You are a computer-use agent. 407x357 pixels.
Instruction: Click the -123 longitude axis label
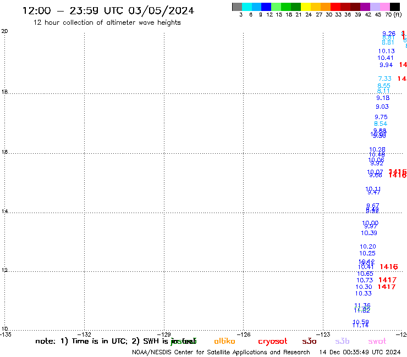[x=323, y=334]
